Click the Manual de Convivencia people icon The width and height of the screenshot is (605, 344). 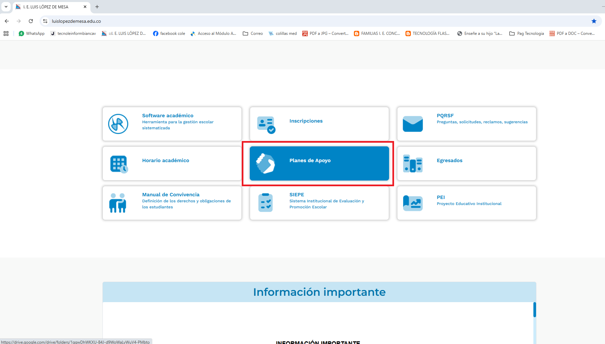point(118,203)
